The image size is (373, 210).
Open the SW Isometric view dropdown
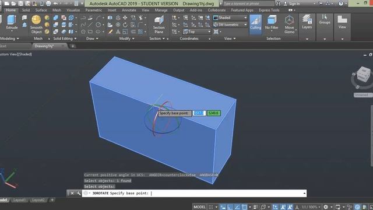pos(230,24)
